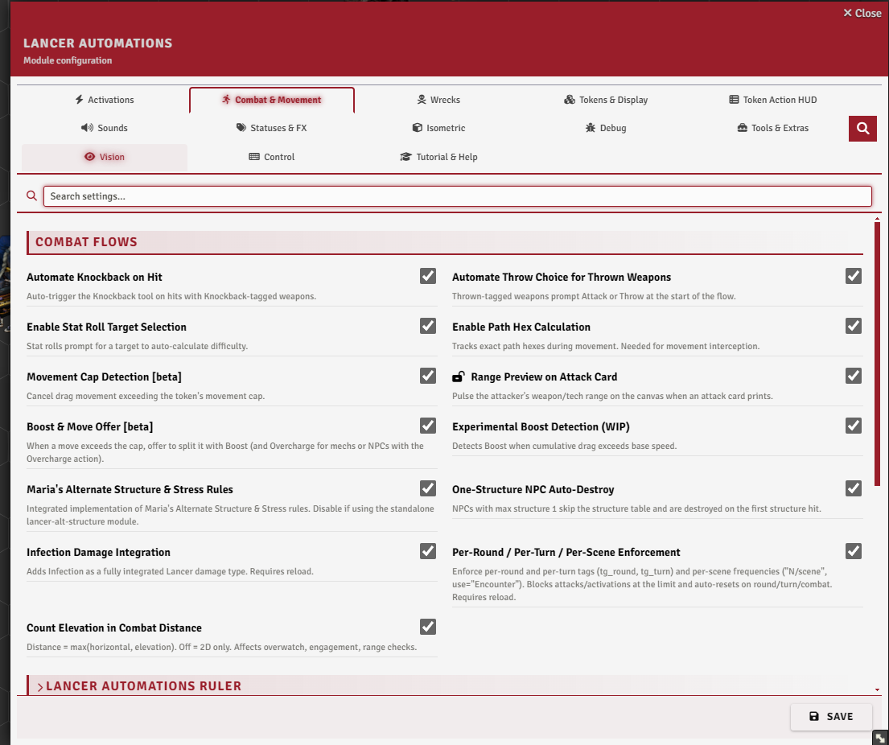Click the lightning bolt Activations icon
The image size is (889, 745).
click(80, 99)
